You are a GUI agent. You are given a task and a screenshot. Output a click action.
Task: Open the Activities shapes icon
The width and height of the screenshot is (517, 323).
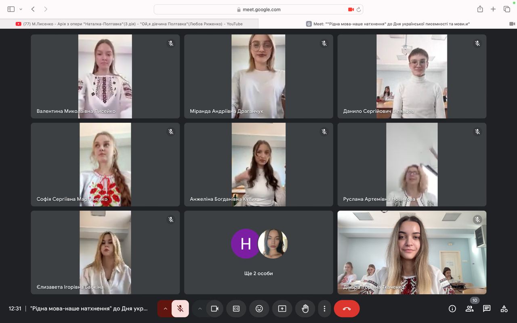tap(504, 309)
